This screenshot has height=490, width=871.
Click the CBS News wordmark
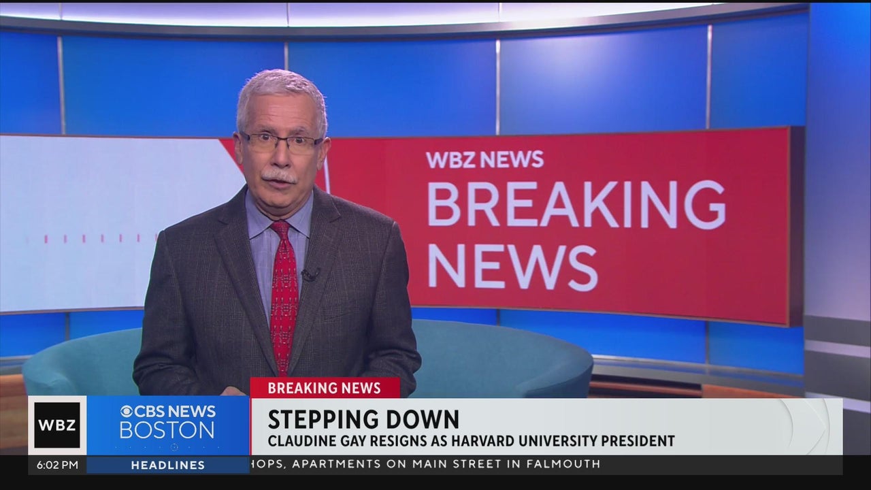pyautogui.click(x=171, y=411)
